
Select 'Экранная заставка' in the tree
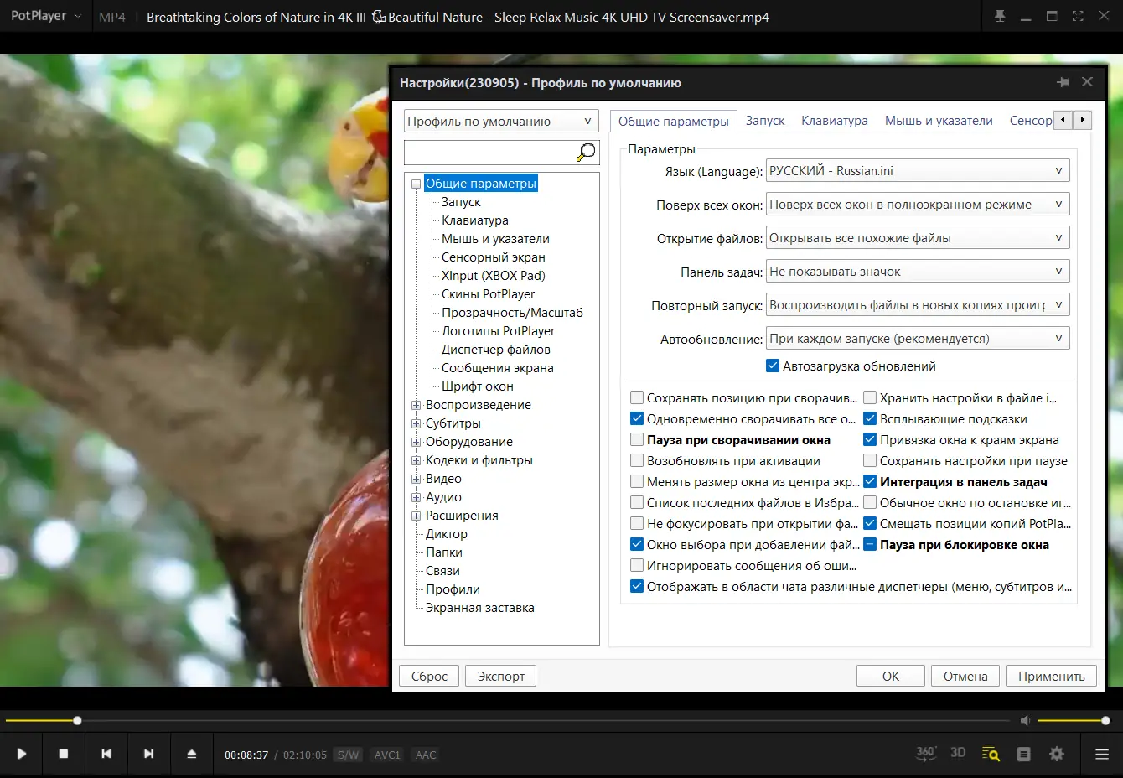click(479, 608)
